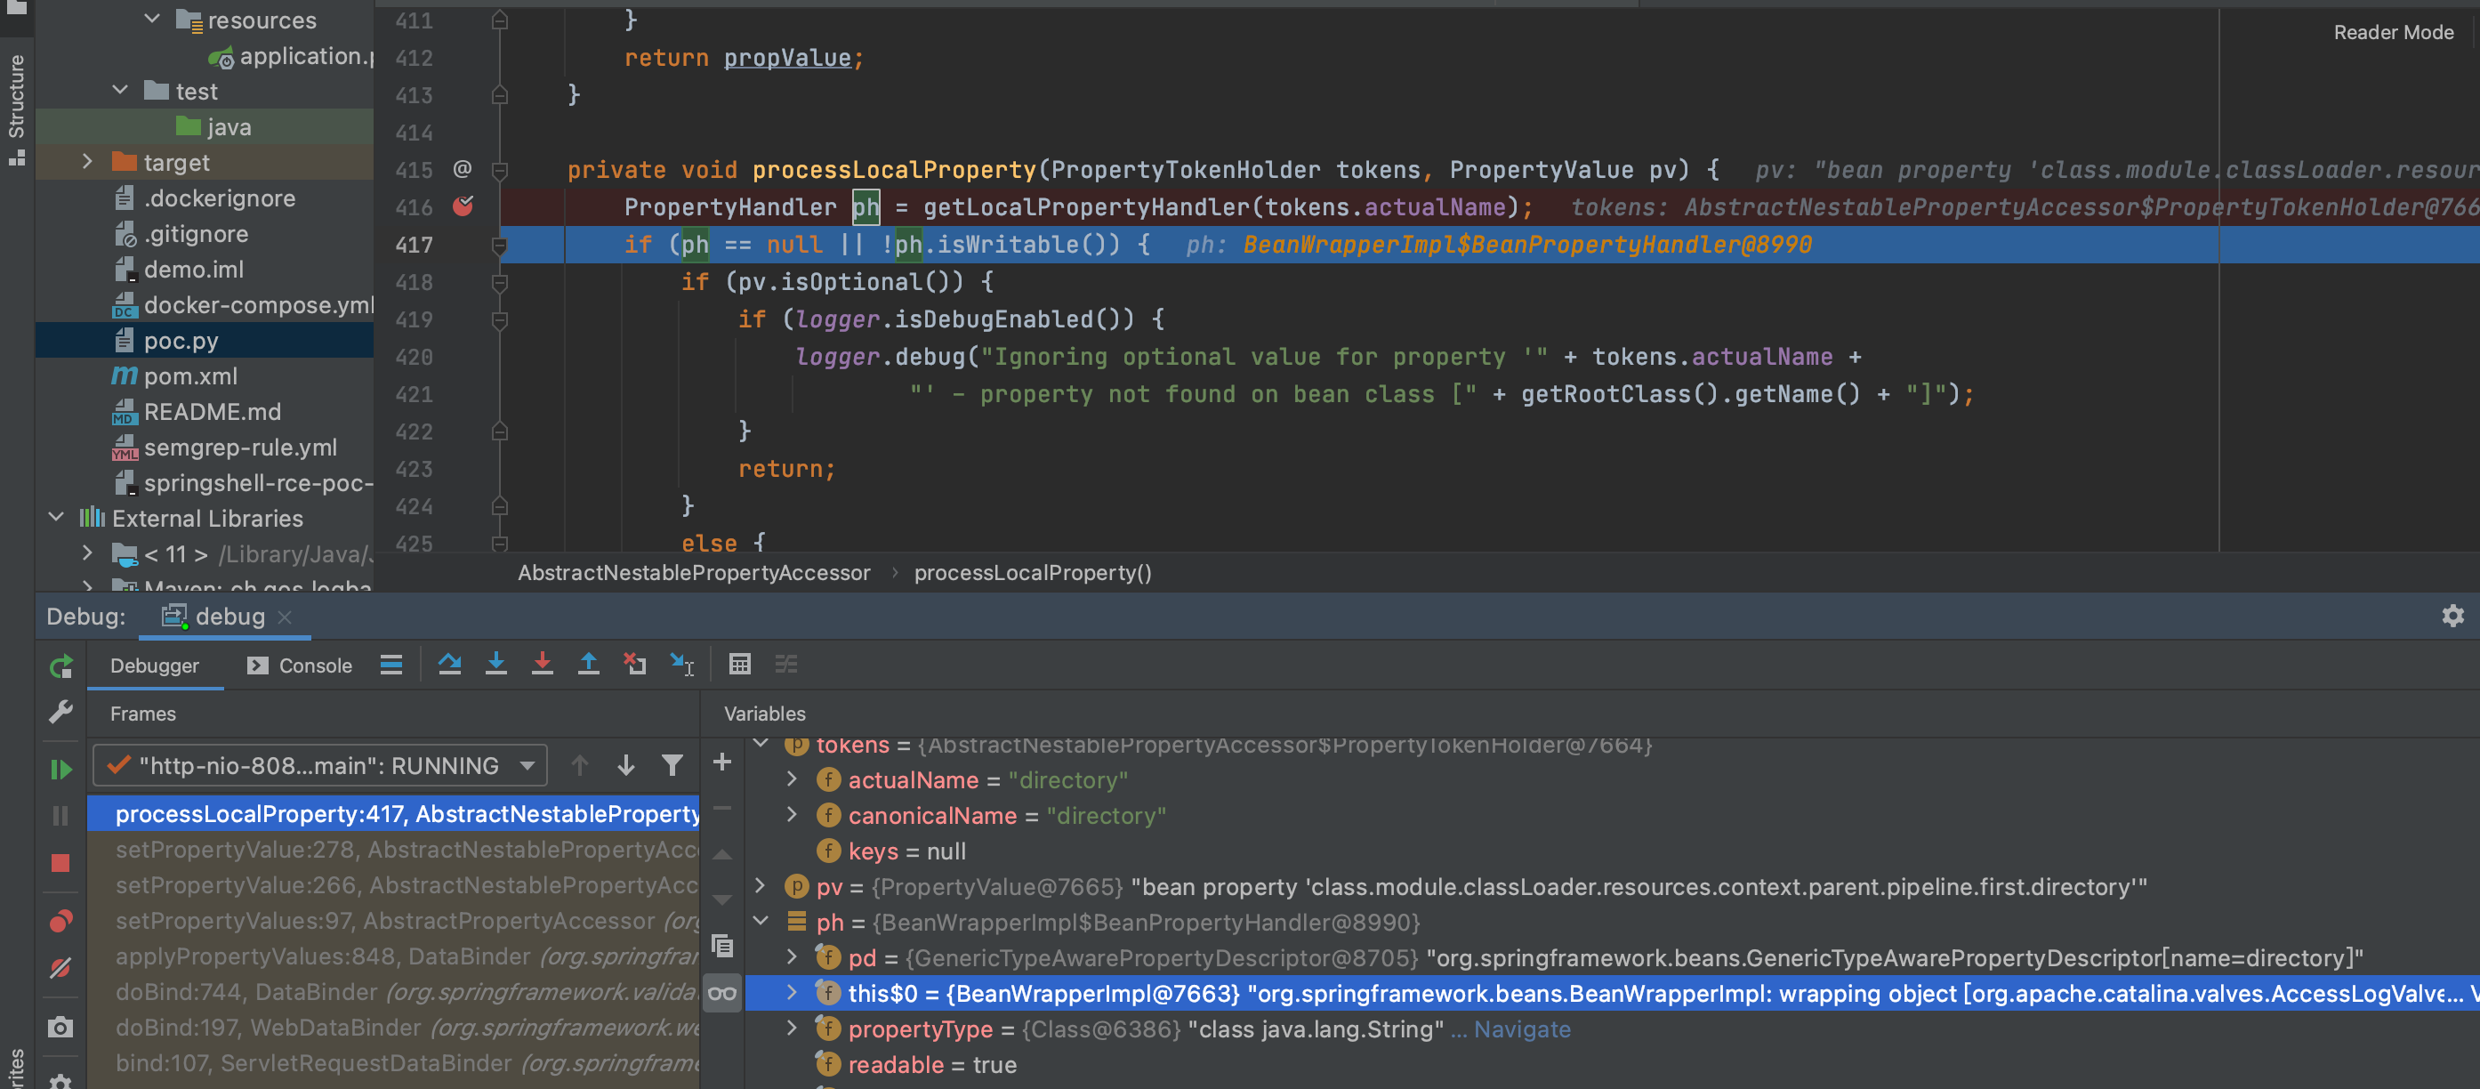Image resolution: width=2480 pixels, height=1089 pixels.
Task: Click Evaluate Expression calculator icon
Action: [x=739, y=665]
